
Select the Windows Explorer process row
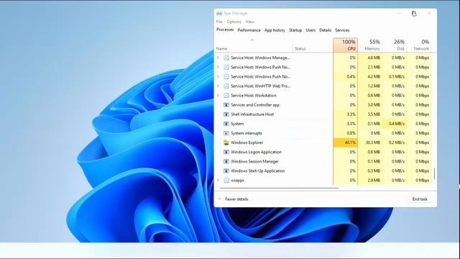point(323,142)
